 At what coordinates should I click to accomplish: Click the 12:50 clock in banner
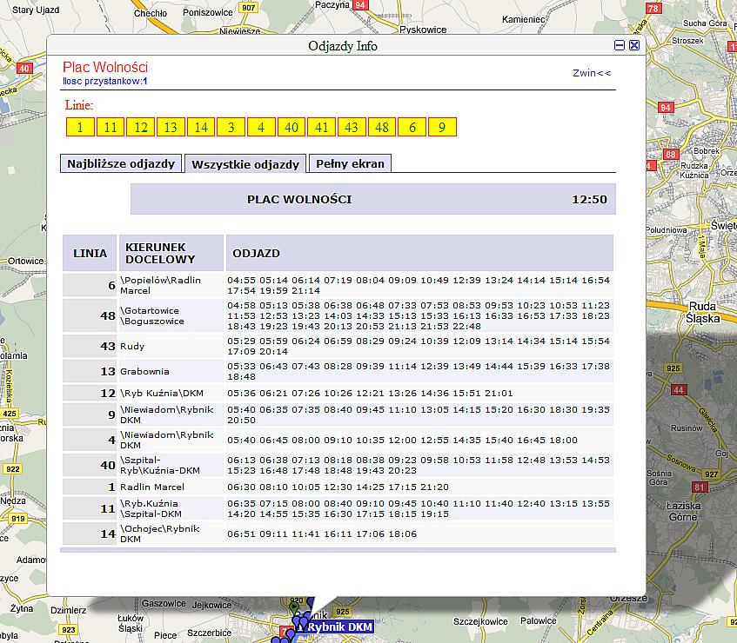[589, 199]
